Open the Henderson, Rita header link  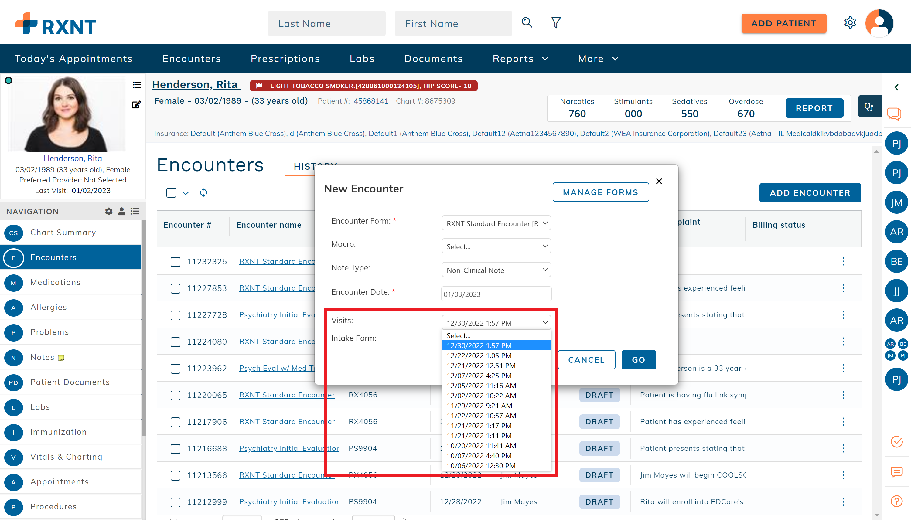point(196,84)
